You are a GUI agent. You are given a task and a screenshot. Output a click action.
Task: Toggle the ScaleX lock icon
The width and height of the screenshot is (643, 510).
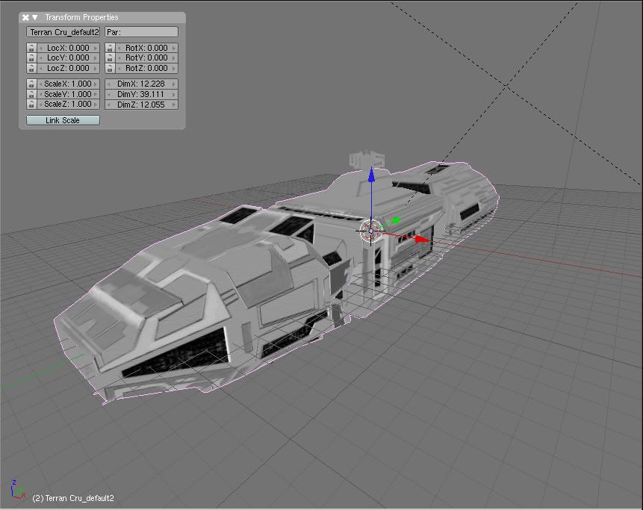point(31,84)
